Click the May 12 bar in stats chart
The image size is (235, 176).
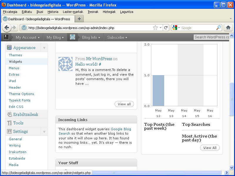pos(158,91)
